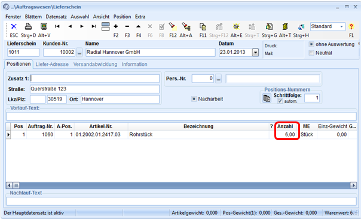Image resolution: width=361 pixels, height=219 pixels.
Task: Open the Auswahl menu
Action: click(x=79, y=17)
